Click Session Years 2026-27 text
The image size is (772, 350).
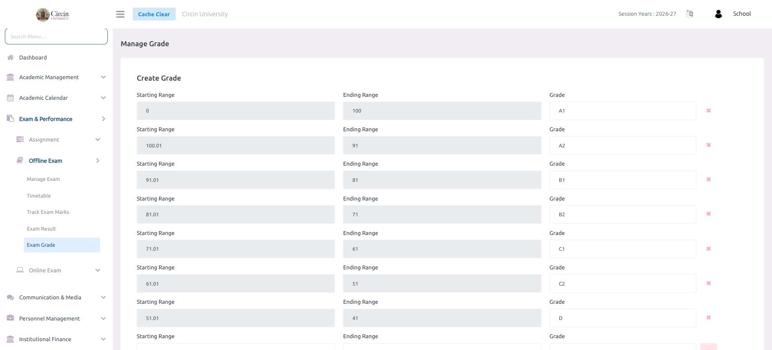pyautogui.click(x=647, y=14)
